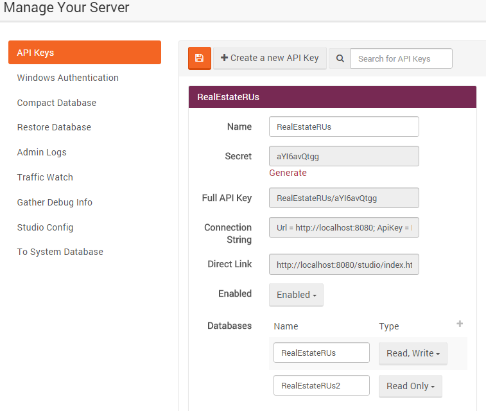
Task: Open Windows Authentication section
Action: (x=67, y=78)
